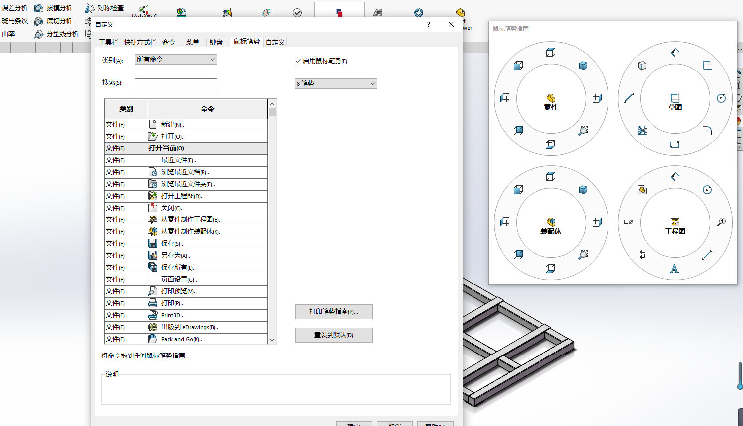
Task: Click the 打印笔势指南(P)... button
Action: 334,312
